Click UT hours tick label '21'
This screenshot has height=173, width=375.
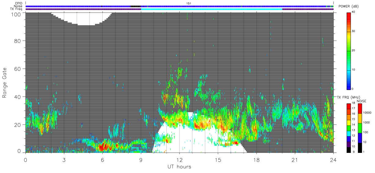coord(295,160)
